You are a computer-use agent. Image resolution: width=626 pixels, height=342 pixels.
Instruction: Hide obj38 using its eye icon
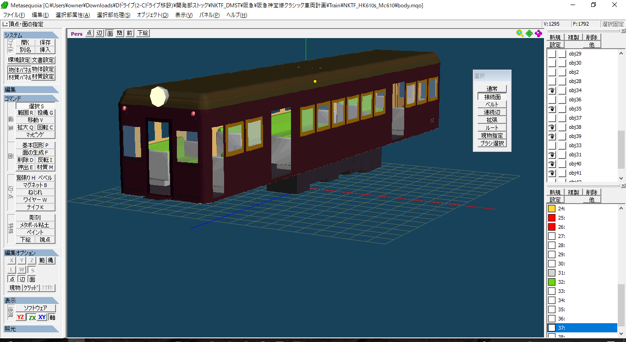[552, 127]
